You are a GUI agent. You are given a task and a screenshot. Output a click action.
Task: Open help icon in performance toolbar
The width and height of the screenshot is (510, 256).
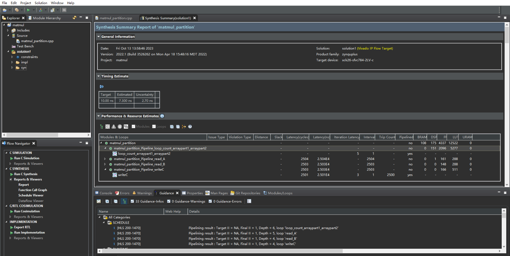tap(190, 127)
